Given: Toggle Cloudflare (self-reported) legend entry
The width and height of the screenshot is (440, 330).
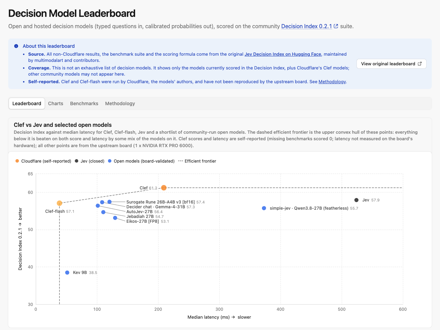Looking at the screenshot, I should (x=43, y=161).
